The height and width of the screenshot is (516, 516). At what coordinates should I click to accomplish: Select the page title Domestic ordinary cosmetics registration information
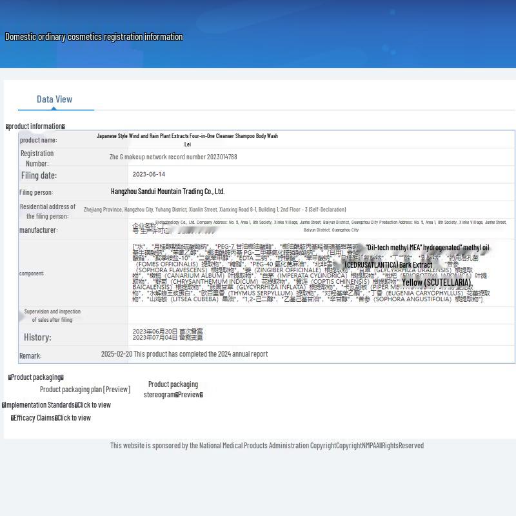click(94, 37)
